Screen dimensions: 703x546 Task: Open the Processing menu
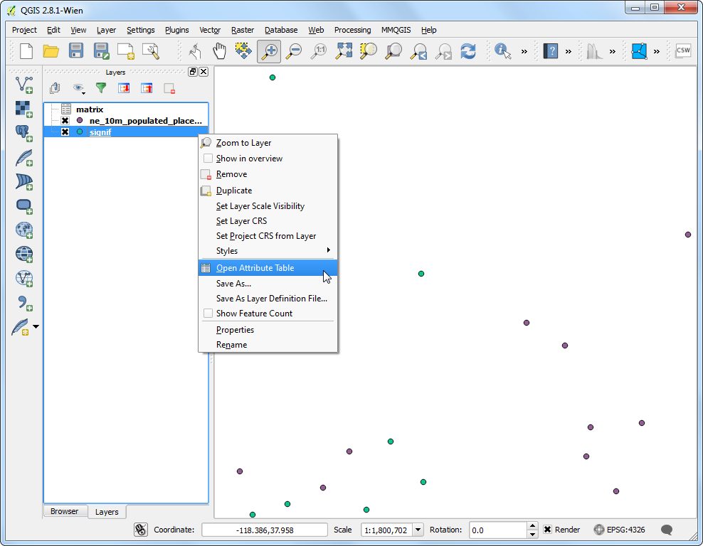(352, 30)
